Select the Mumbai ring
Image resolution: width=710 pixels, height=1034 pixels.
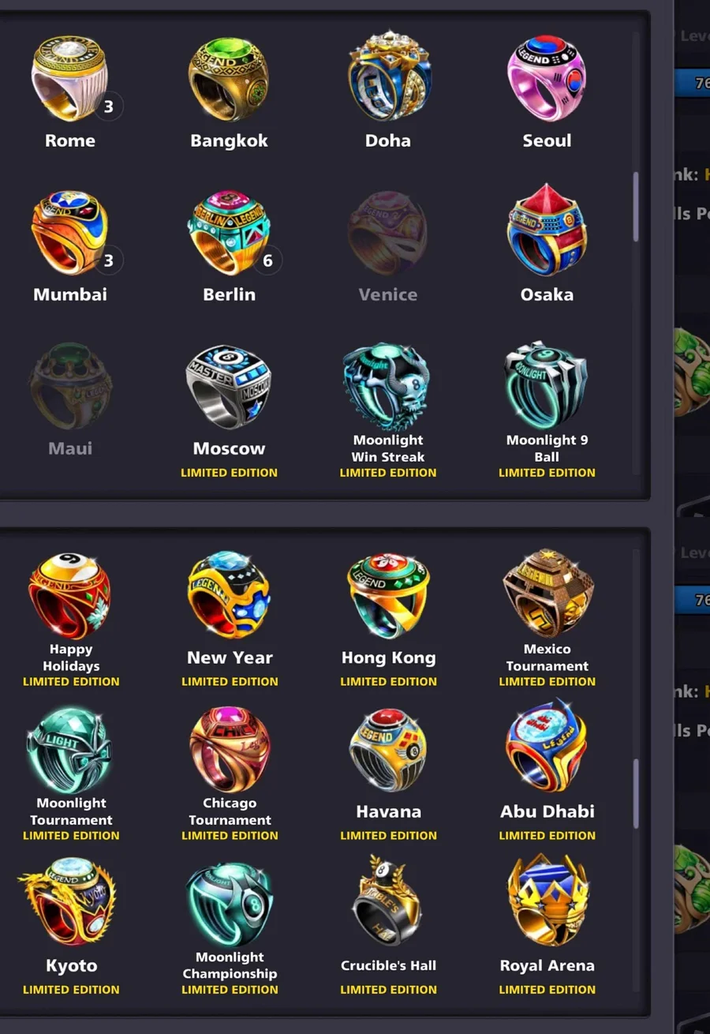(x=70, y=234)
